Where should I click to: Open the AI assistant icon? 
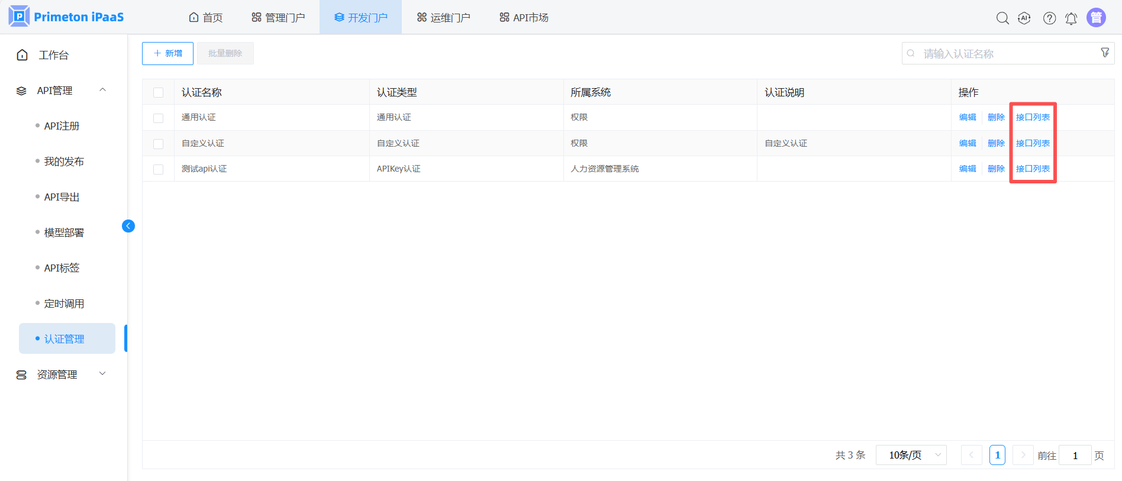point(1024,18)
